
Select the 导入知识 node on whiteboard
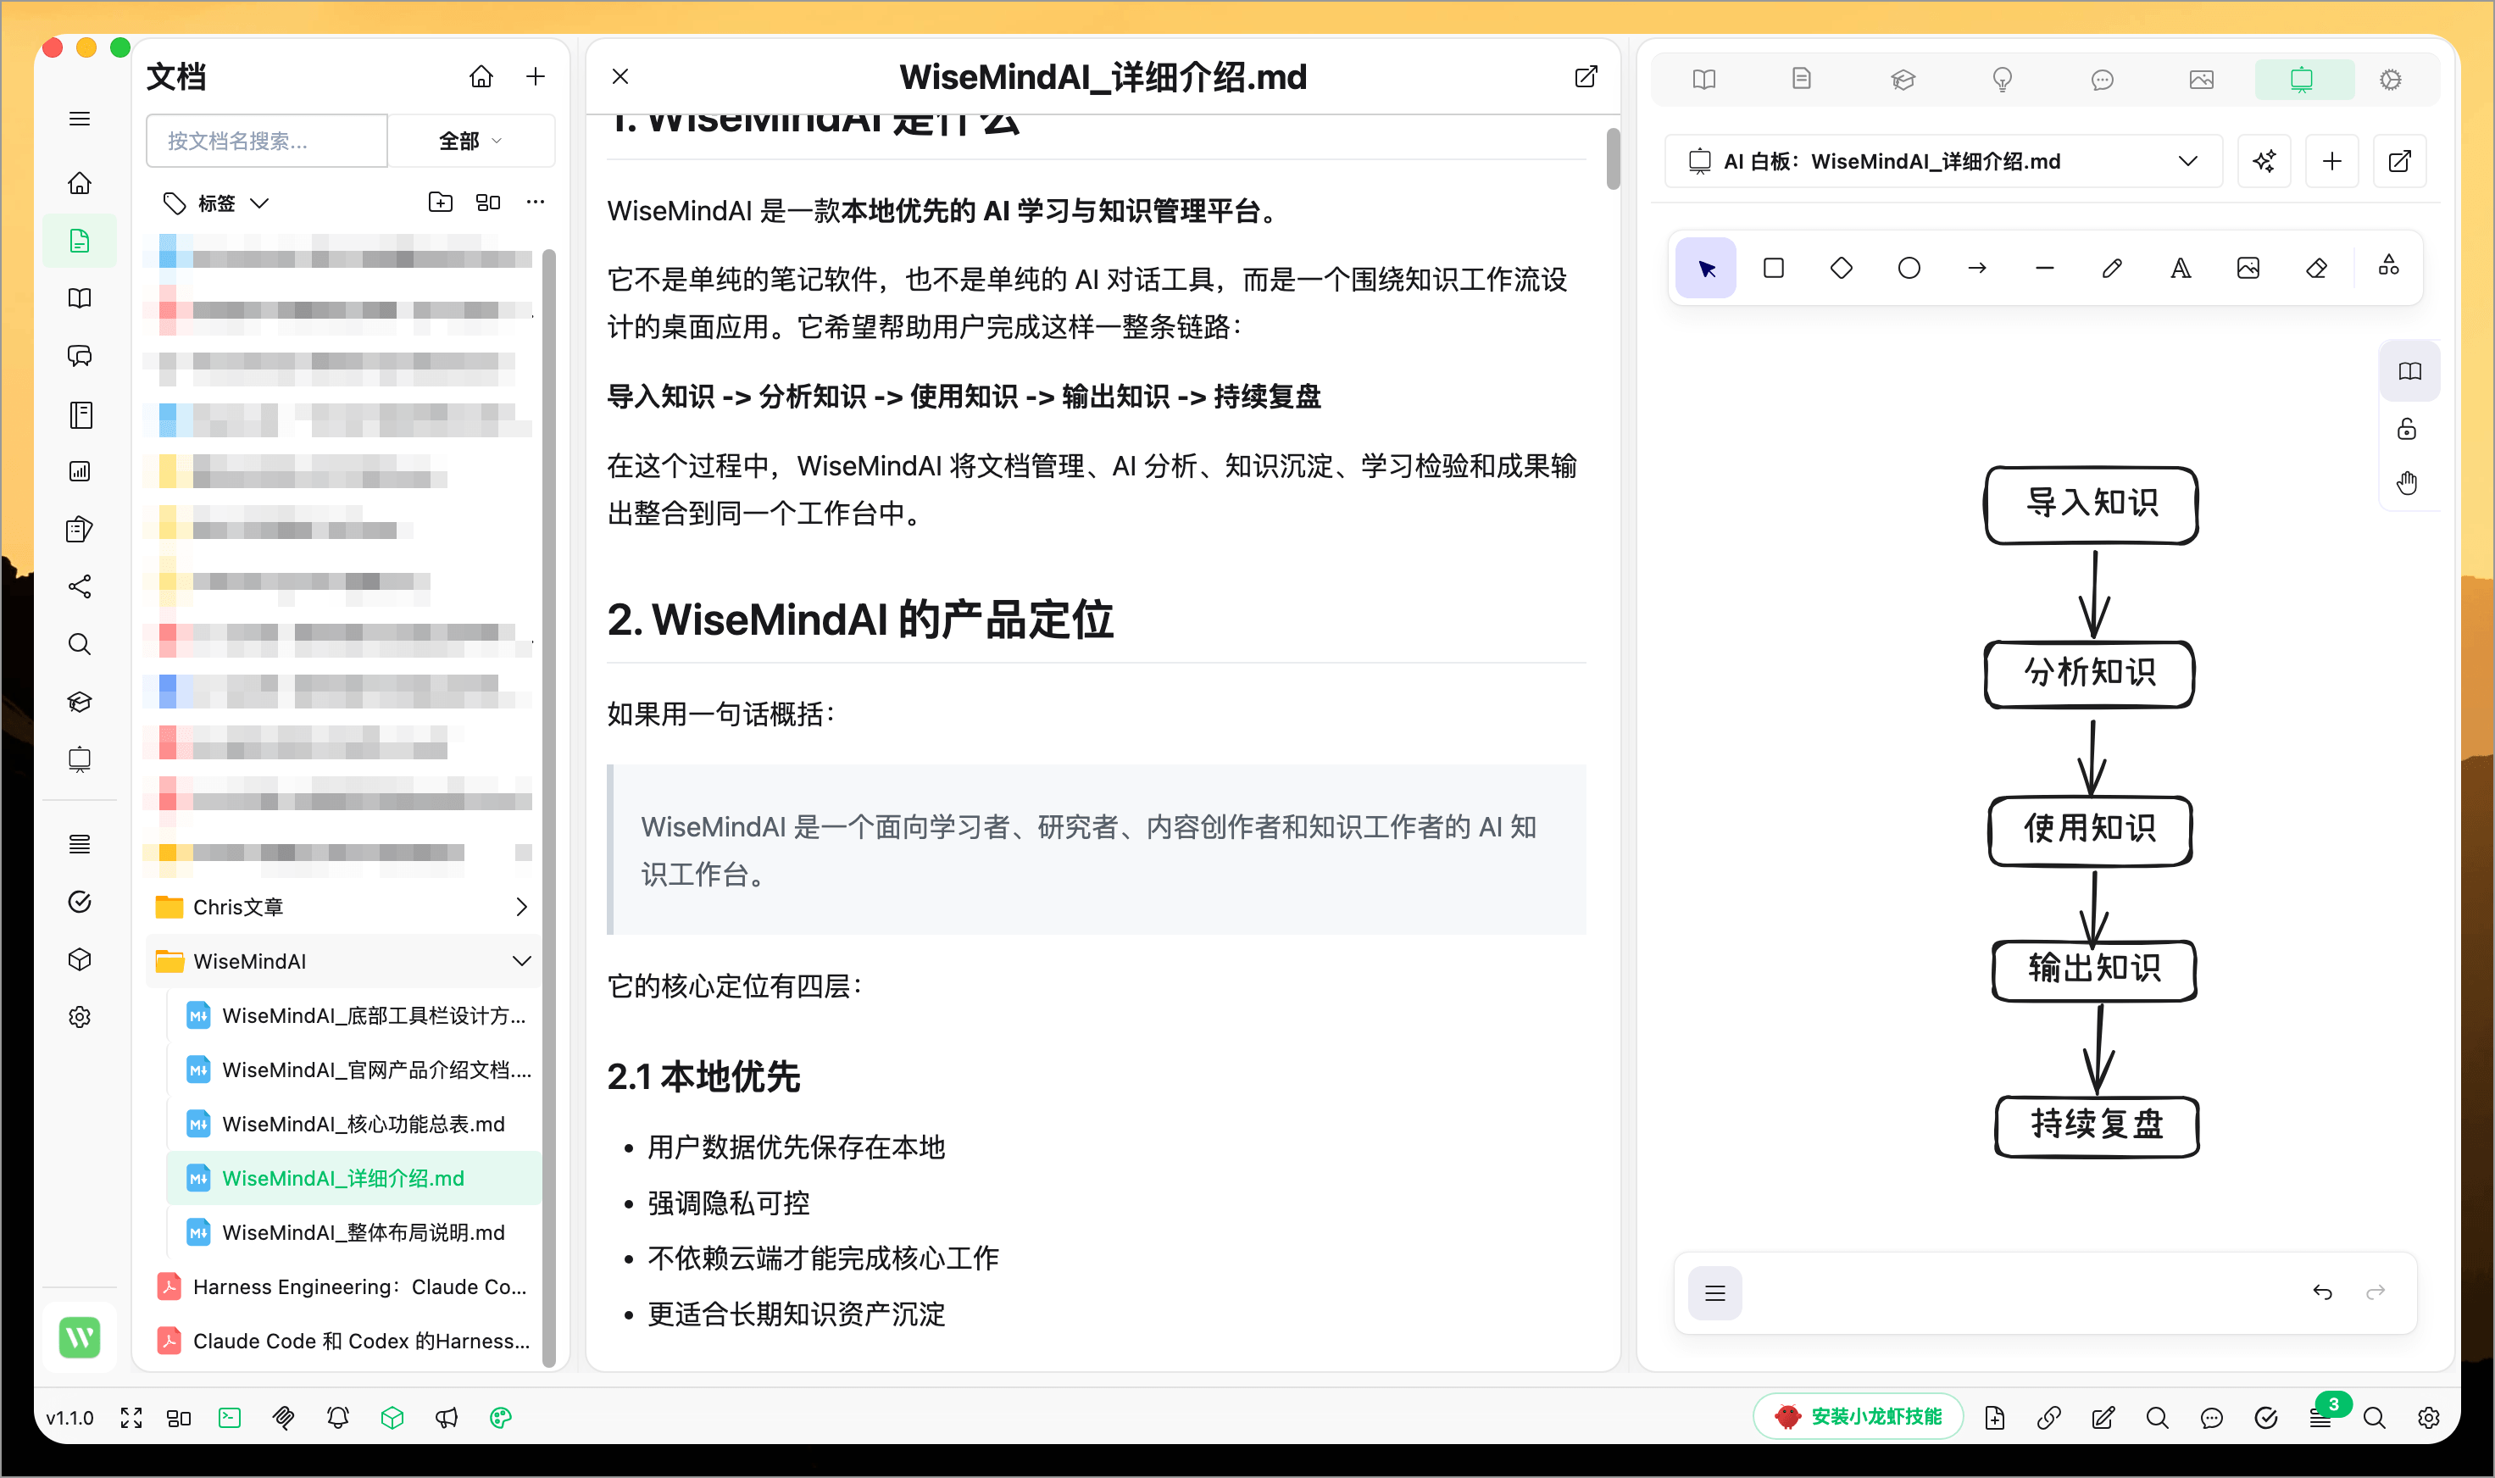tap(2092, 504)
